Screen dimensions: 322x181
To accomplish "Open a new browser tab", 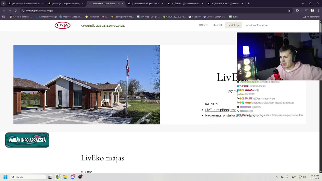I will (249, 4).
